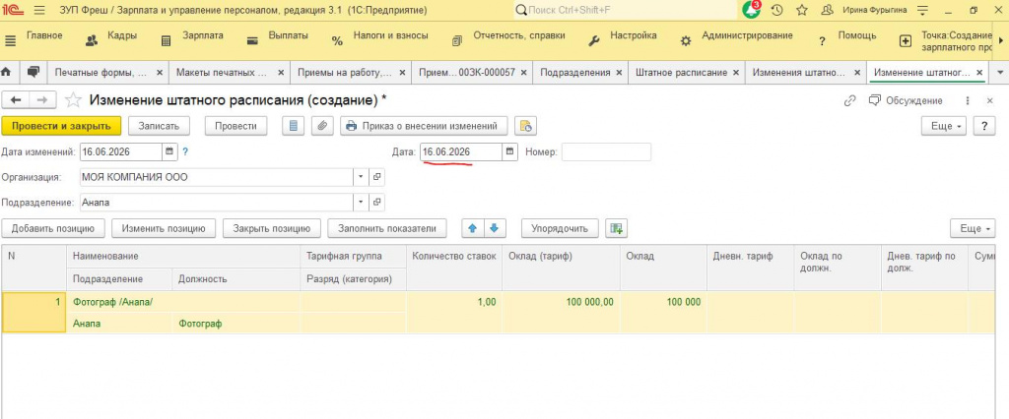Expand Подразделение dropdown arrow
Screen dimensions: 1009x419
(361, 202)
